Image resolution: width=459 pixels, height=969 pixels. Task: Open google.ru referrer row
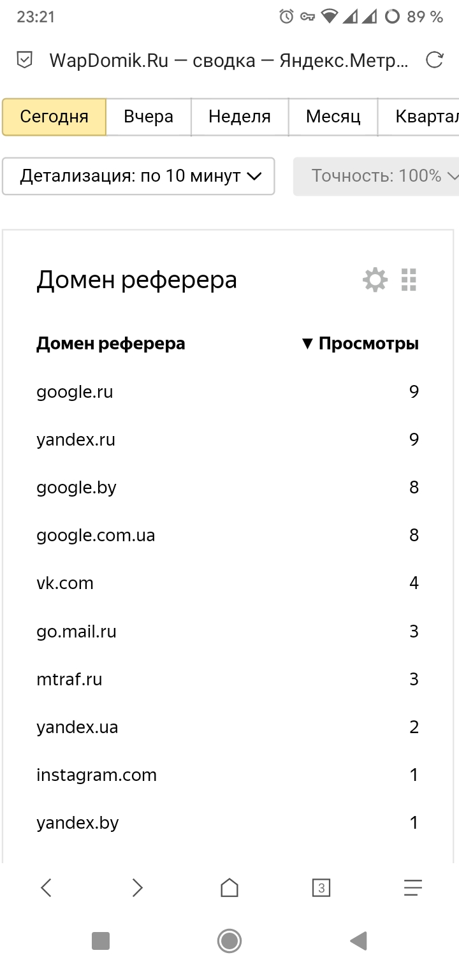tap(75, 391)
